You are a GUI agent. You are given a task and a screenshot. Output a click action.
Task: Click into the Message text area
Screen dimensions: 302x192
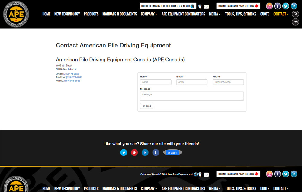coord(192,96)
